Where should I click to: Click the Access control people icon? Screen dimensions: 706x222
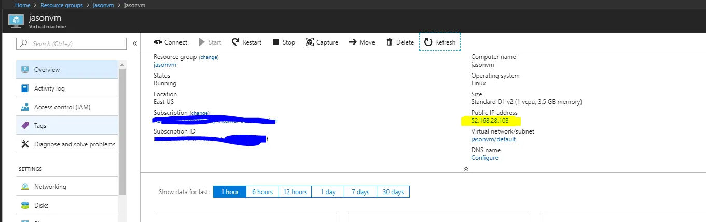pyautogui.click(x=25, y=107)
